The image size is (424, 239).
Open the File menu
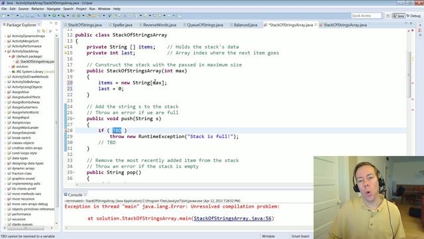4,9
